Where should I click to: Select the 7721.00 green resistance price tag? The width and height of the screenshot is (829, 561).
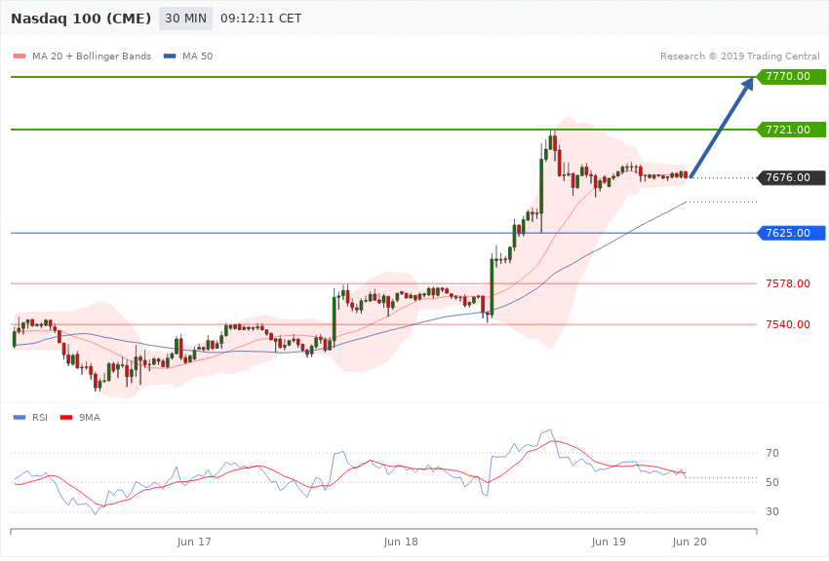(792, 130)
